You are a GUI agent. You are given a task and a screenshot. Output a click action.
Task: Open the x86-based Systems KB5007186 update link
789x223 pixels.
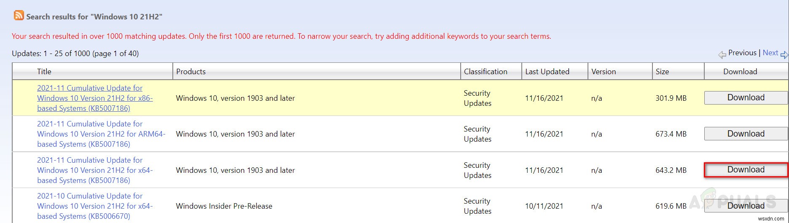point(95,98)
